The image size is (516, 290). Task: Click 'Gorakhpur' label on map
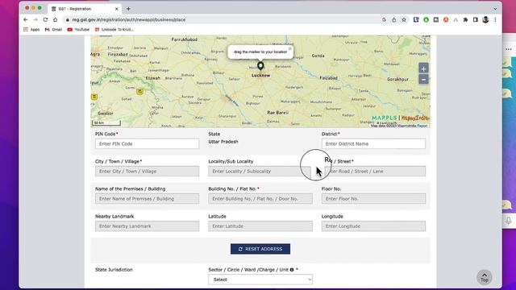pyautogui.click(x=397, y=79)
